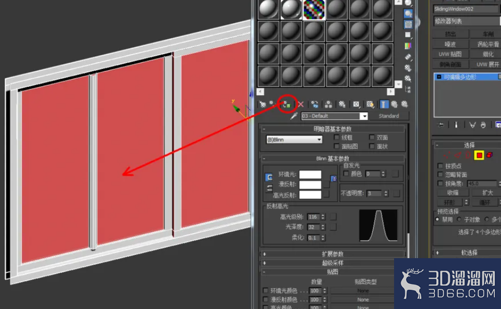The height and width of the screenshot is (309, 501).
Task: Click Put Material to Scene icon
Action: point(272,104)
